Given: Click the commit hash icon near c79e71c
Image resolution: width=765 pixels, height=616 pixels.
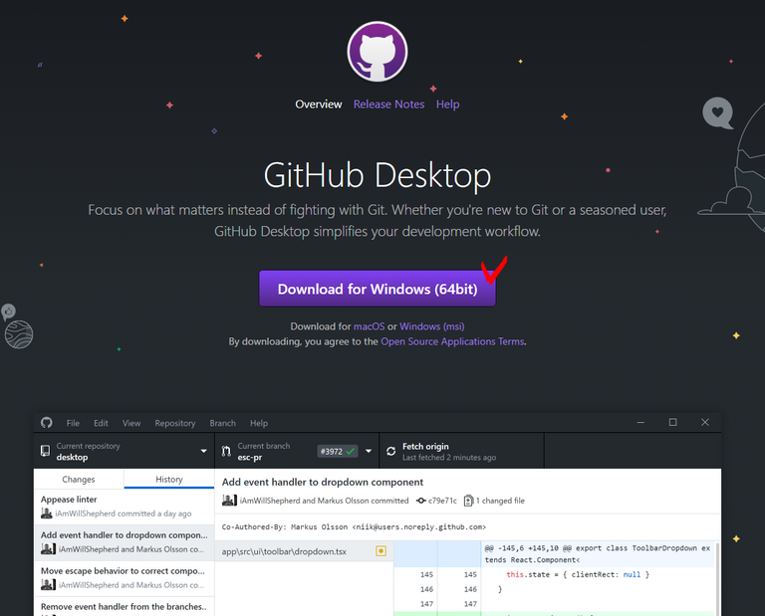Looking at the screenshot, I should pyautogui.click(x=421, y=501).
